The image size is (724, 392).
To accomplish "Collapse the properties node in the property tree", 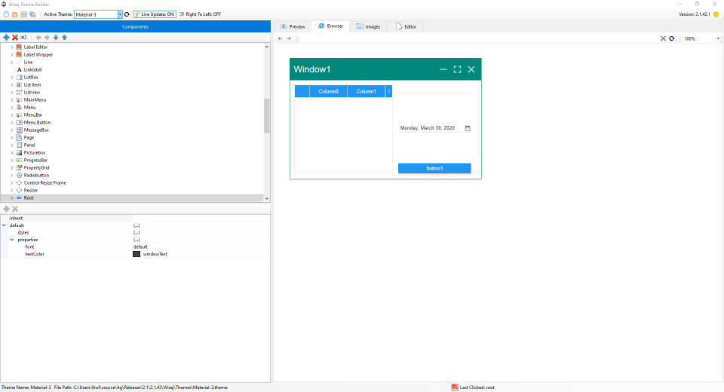I will [x=12, y=240].
